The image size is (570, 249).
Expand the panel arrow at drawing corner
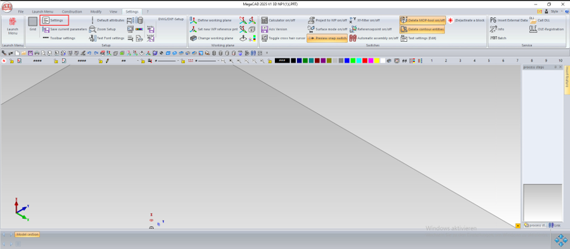pyautogui.click(x=518, y=226)
